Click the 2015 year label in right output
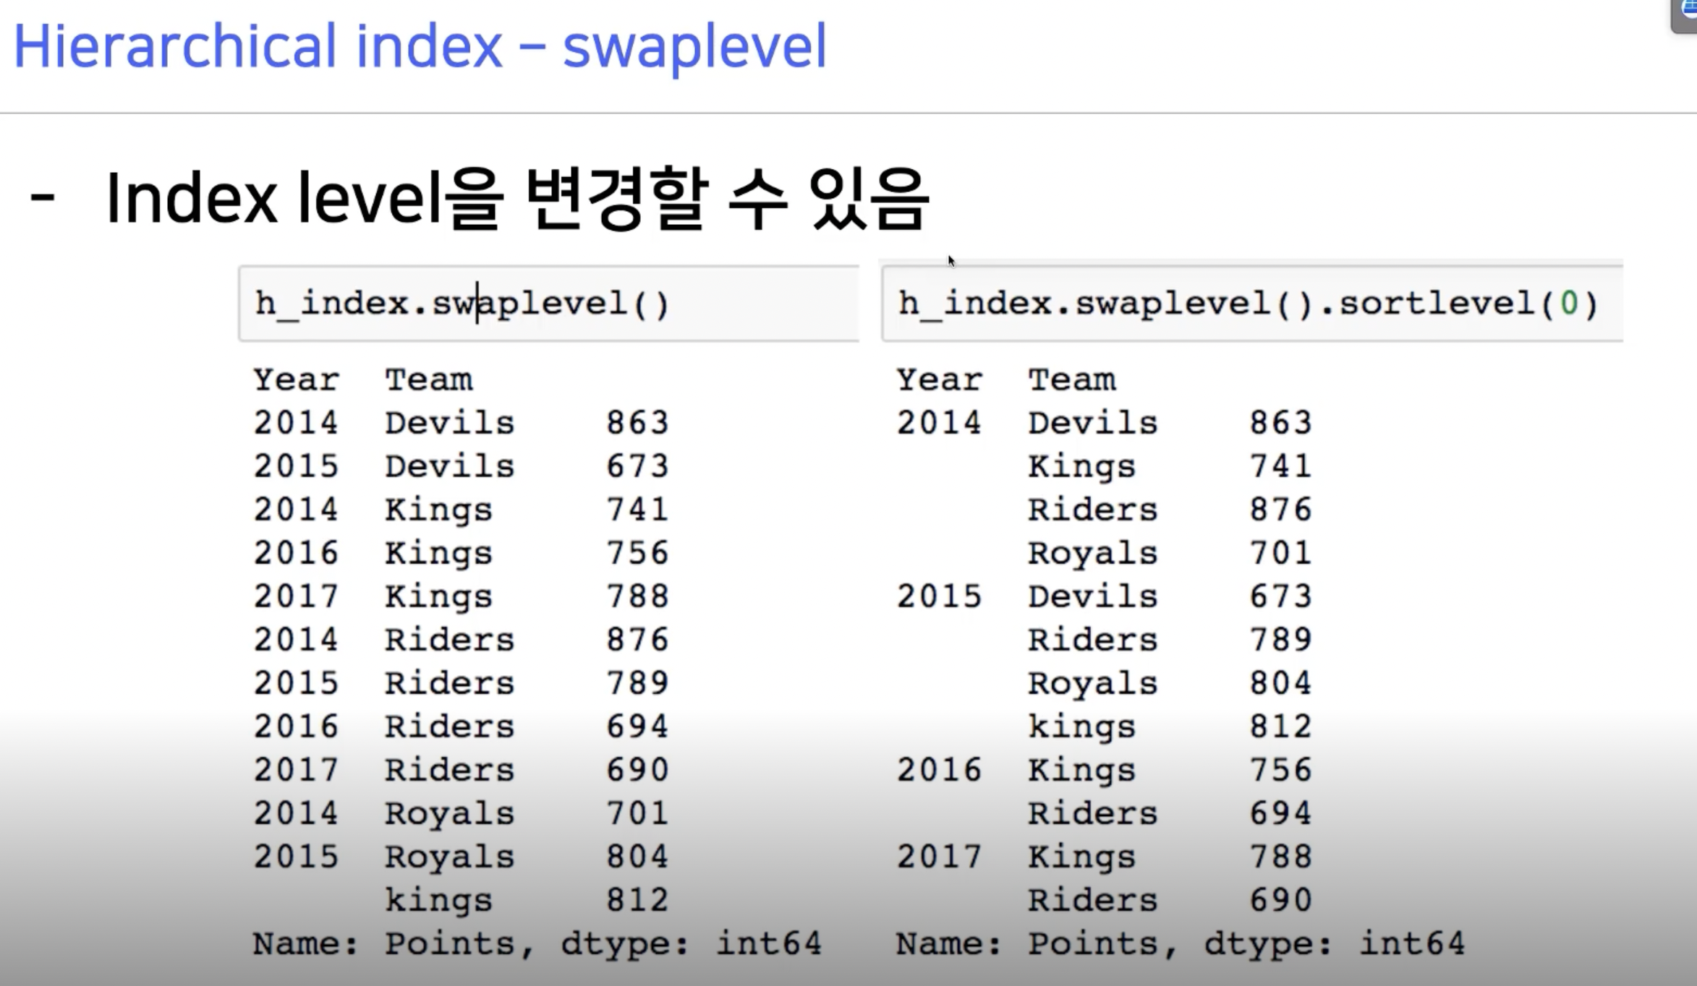The image size is (1697, 986). point(939,596)
